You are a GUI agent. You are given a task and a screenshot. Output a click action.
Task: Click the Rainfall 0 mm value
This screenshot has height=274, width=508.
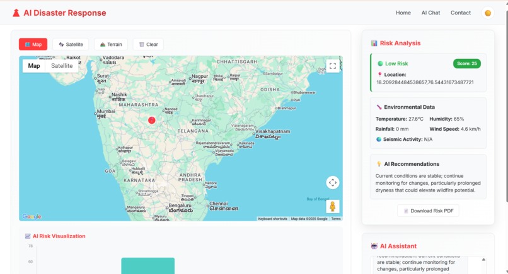tap(402, 129)
